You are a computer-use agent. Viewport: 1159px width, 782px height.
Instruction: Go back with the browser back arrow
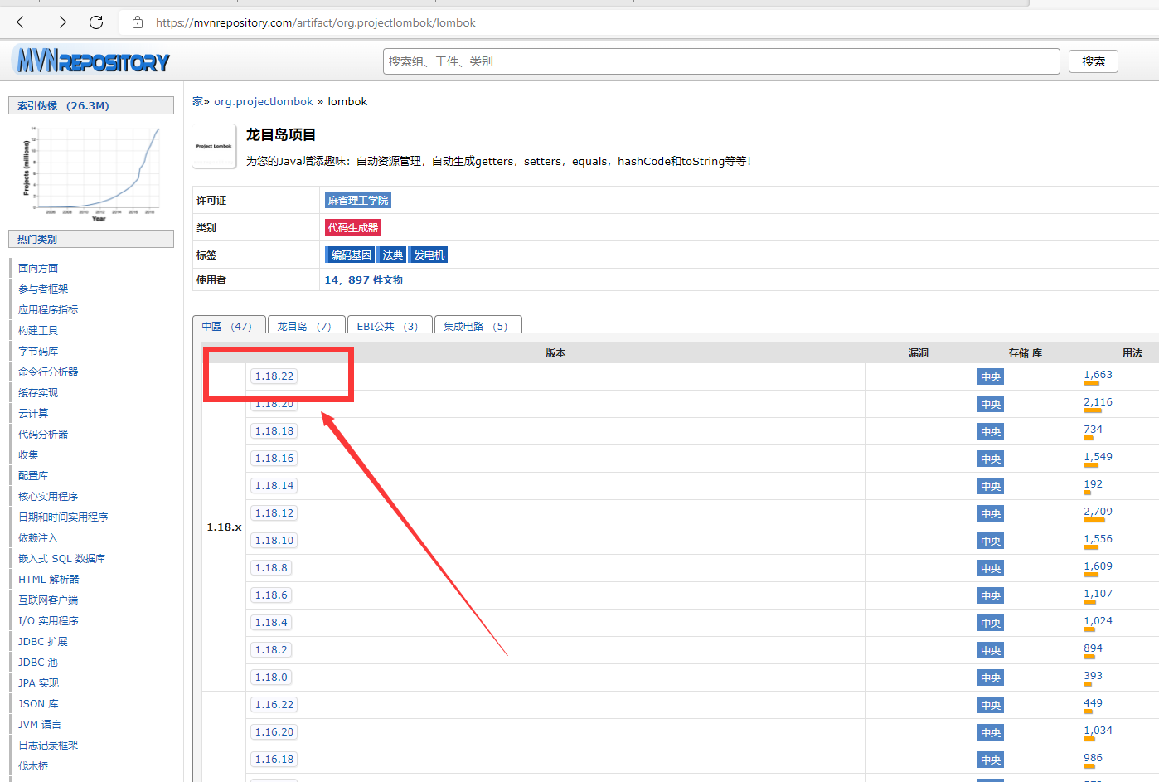coord(23,22)
